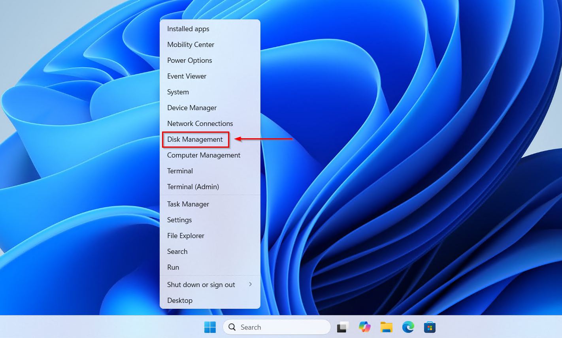Open File Explorer from the taskbar
The width and height of the screenshot is (562, 338).
click(386, 327)
